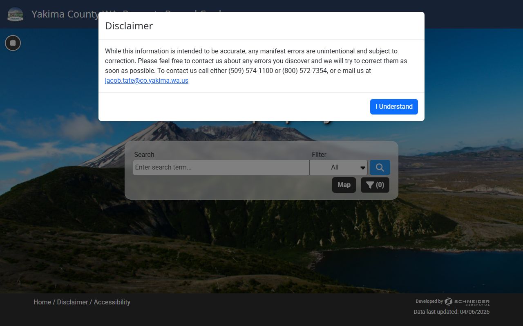
Task: Click the Filter label above the dropdown
Action: point(319,154)
